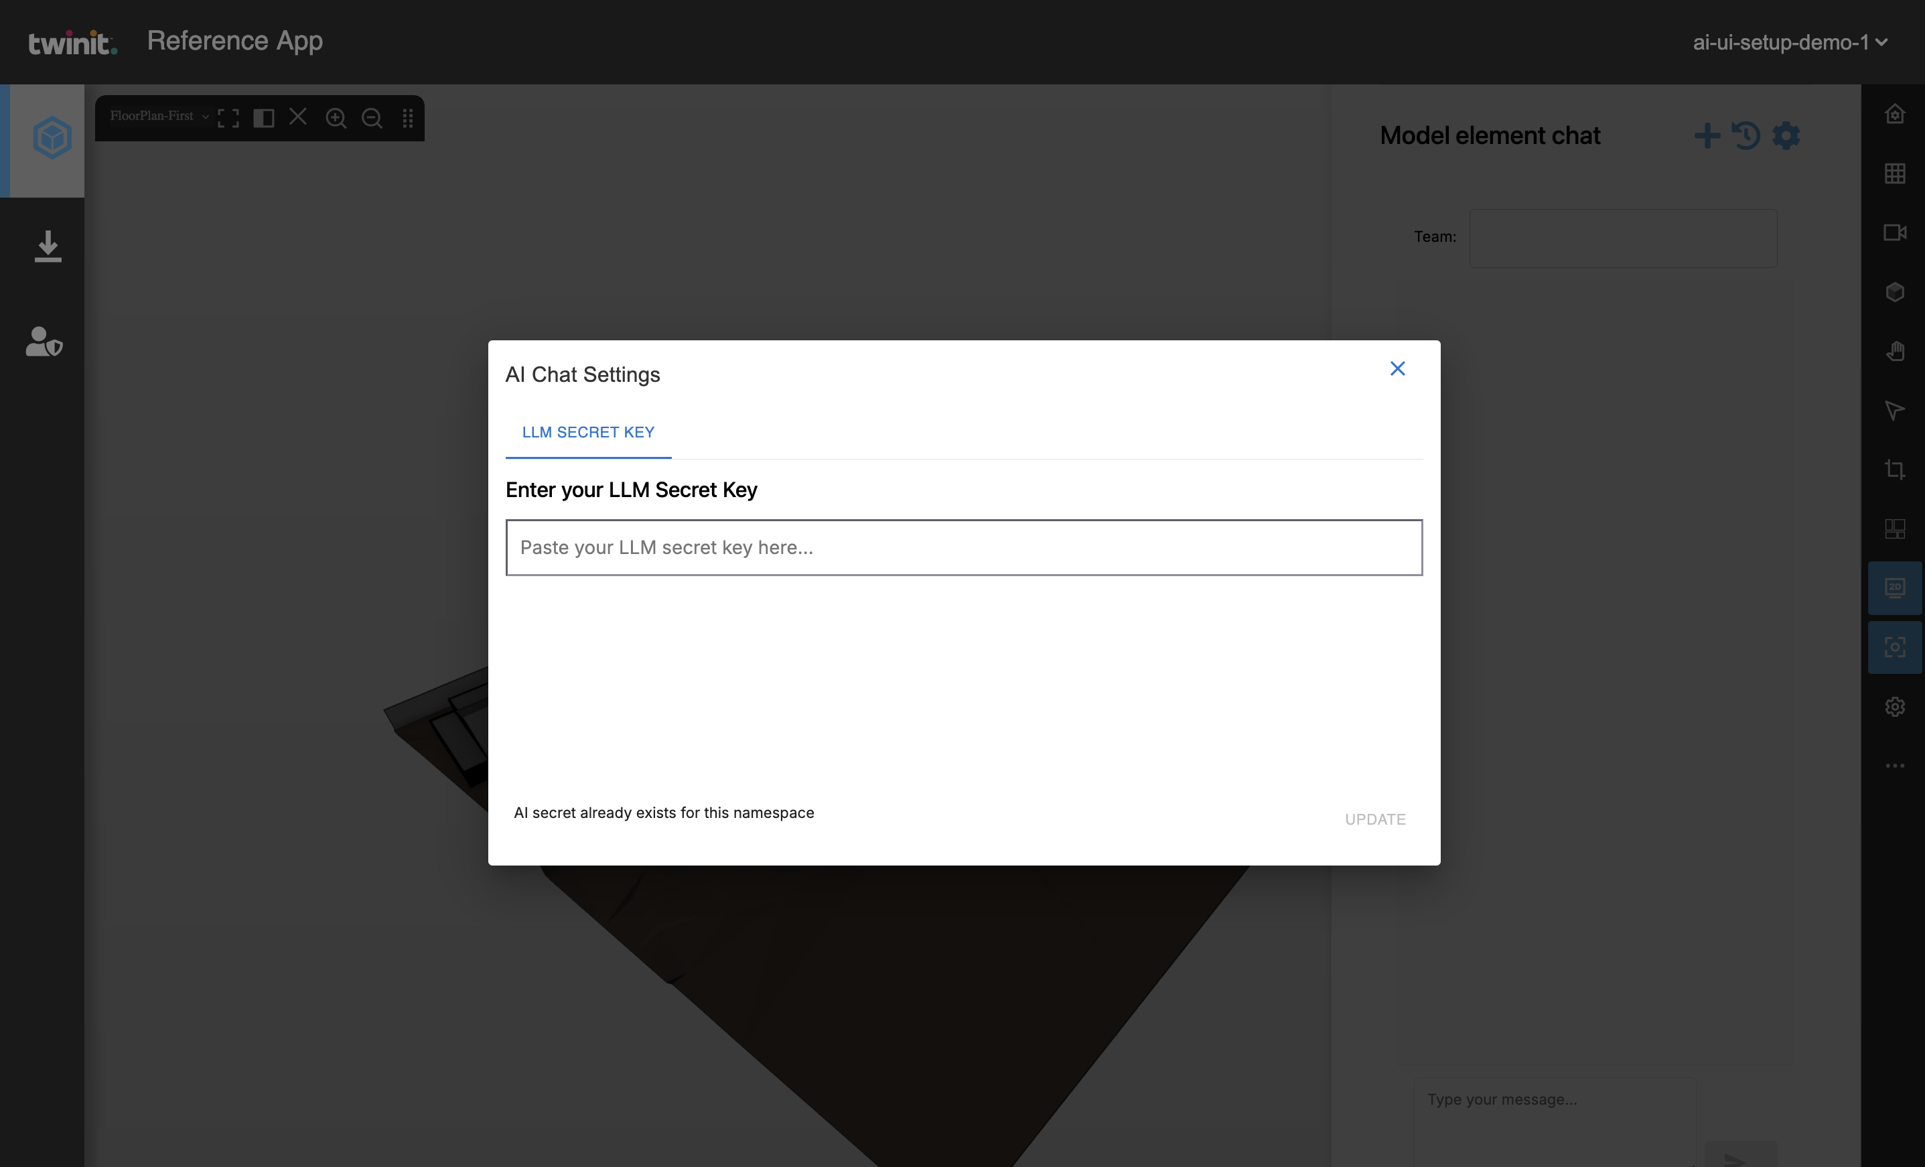Toggle the 2D viewer panel button
Viewport: 1925px width, 1167px height.
tap(1895, 588)
